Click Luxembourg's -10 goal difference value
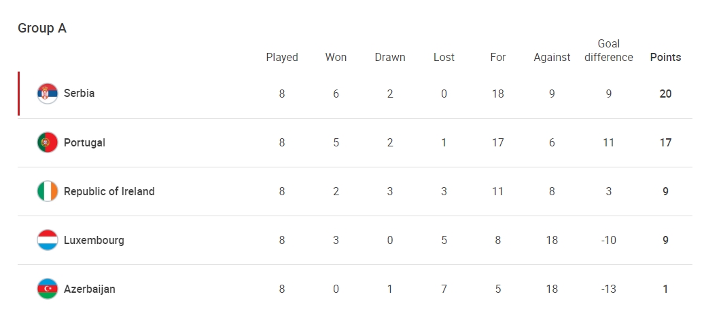 click(x=609, y=240)
